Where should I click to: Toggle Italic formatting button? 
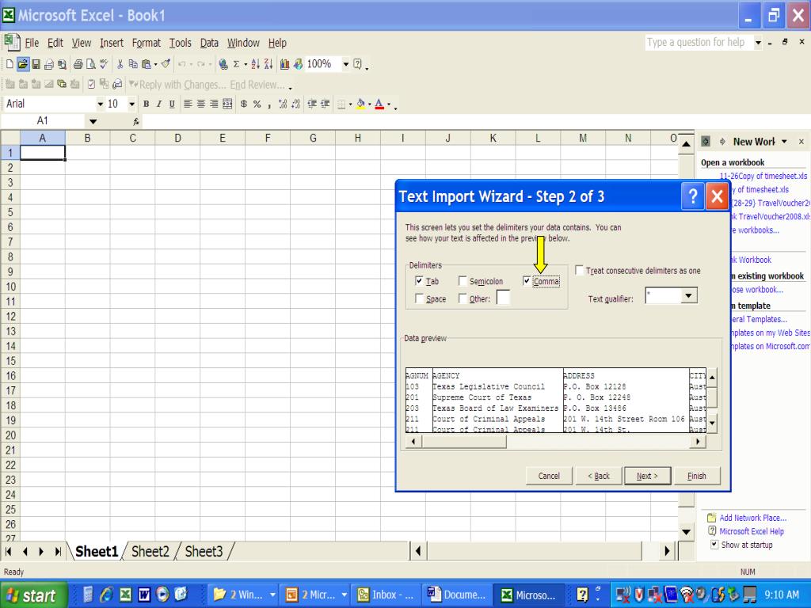coord(158,104)
